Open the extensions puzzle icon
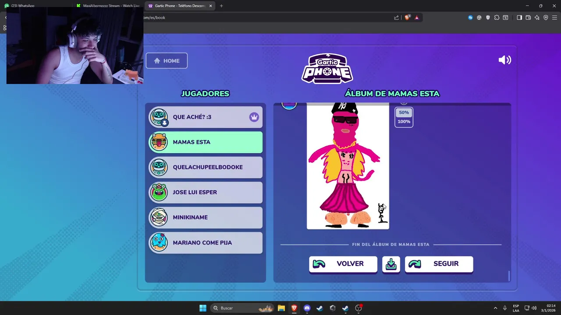This screenshot has width=561, height=315. point(497,17)
